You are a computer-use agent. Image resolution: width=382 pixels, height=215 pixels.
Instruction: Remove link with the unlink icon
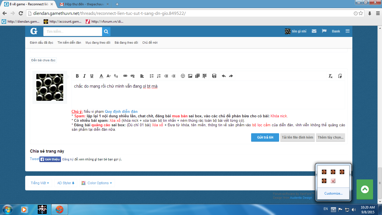[133, 76]
